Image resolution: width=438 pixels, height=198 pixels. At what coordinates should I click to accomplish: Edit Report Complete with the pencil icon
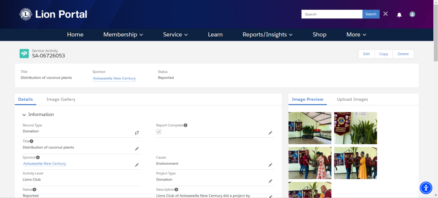(x=270, y=133)
